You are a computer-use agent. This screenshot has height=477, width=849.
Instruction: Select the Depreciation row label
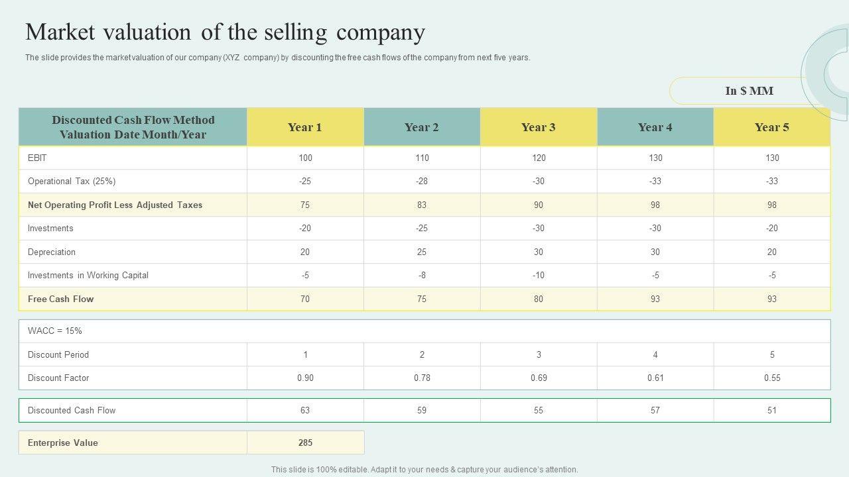(52, 252)
